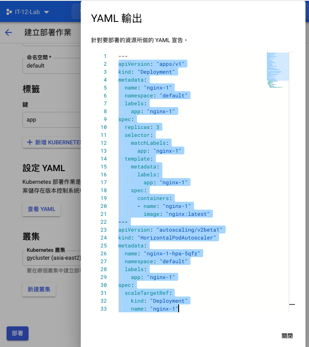Click line number 22 in the gutter
This screenshot has width=309, height=347.
pyautogui.click(x=104, y=222)
